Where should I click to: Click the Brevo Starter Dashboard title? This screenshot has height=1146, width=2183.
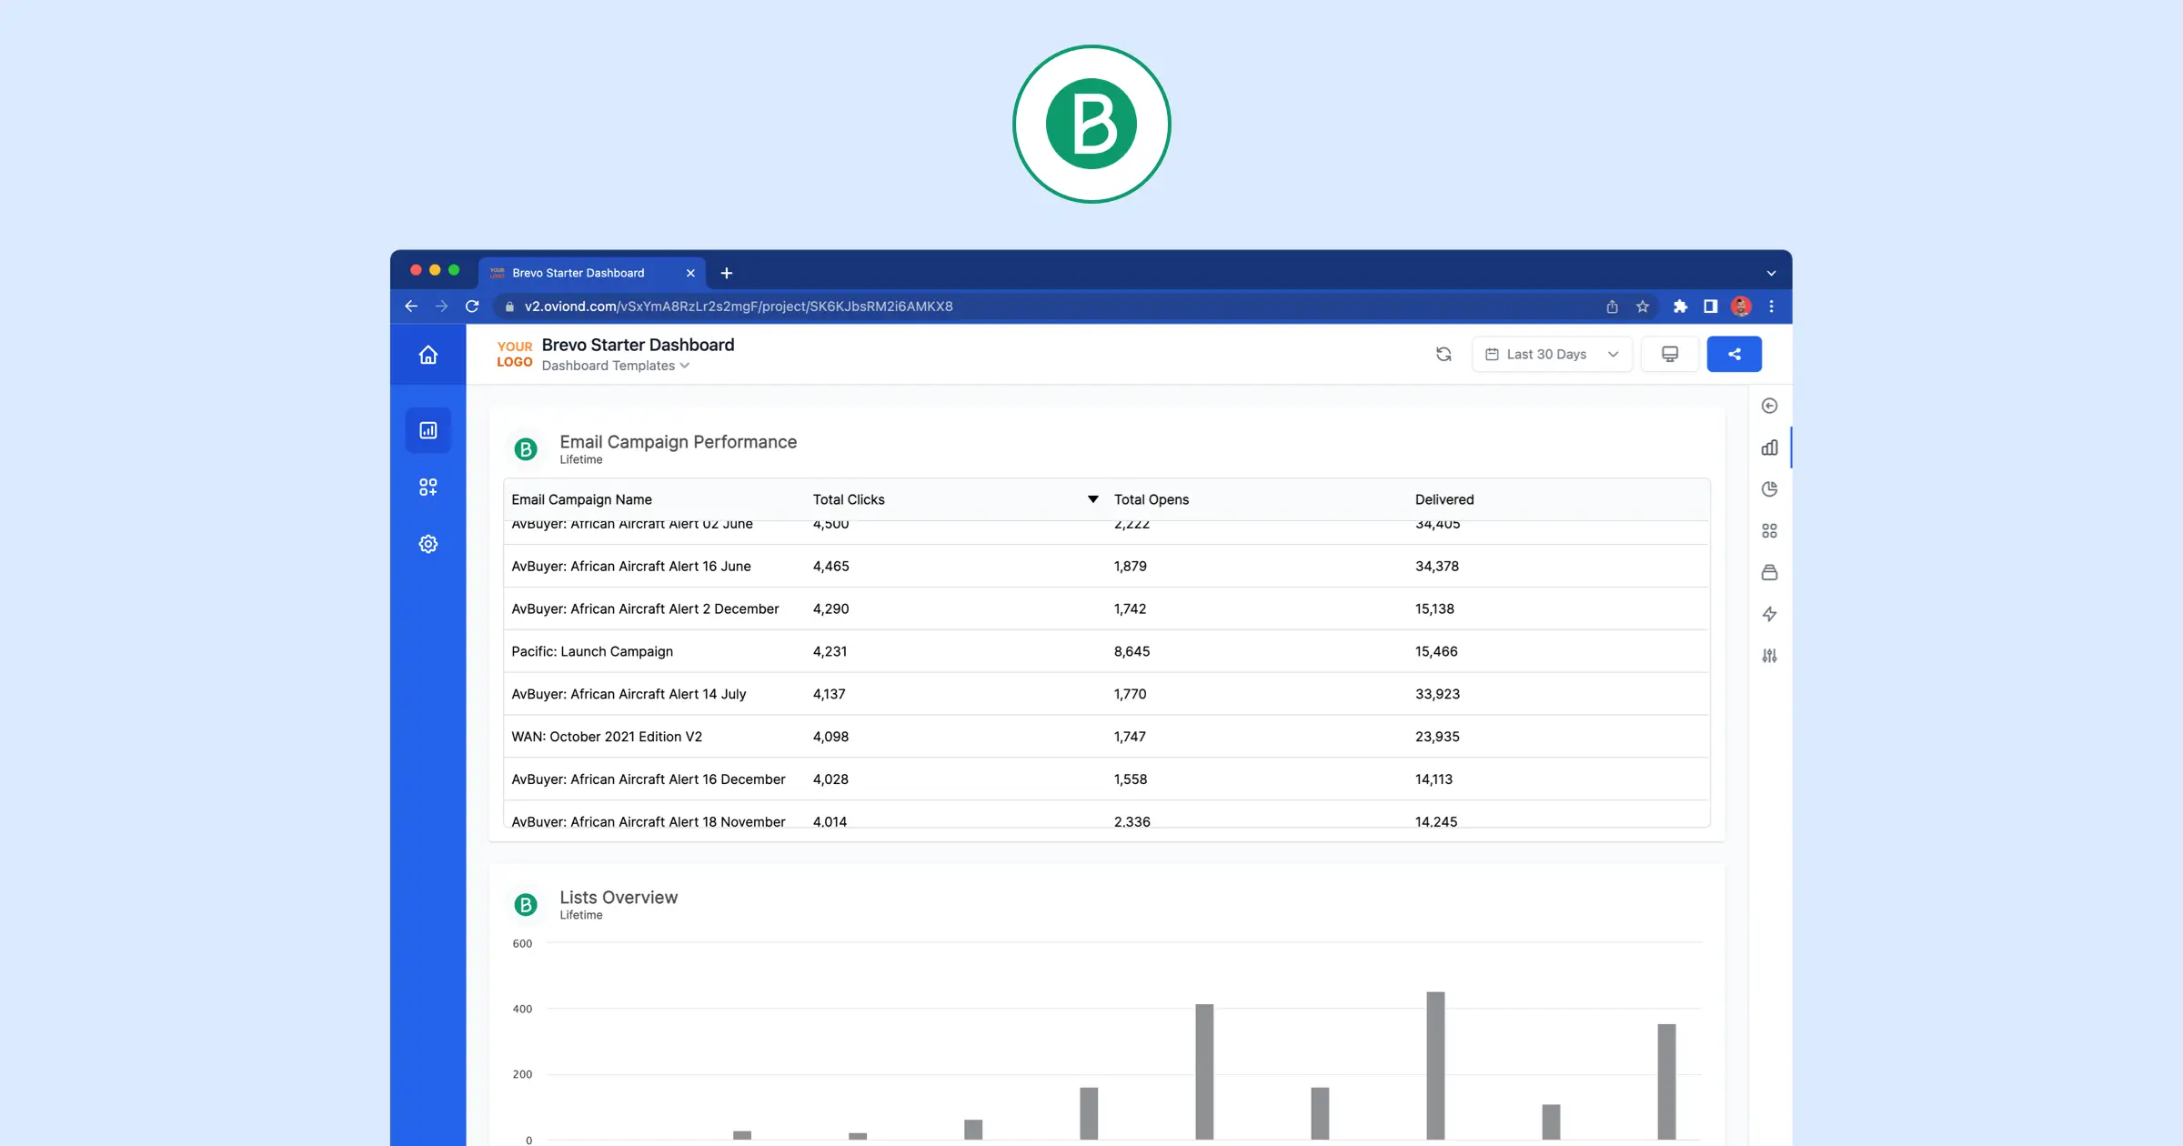pyautogui.click(x=638, y=345)
